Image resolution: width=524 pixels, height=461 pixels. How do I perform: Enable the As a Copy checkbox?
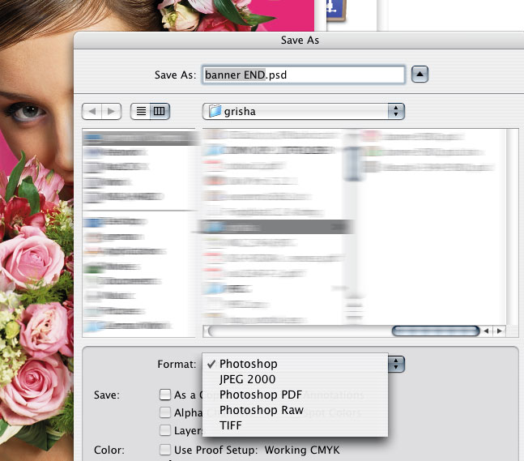pyautogui.click(x=165, y=395)
